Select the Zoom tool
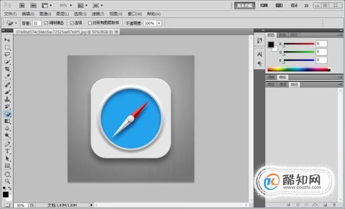345x209 pixels. (x=7, y=181)
